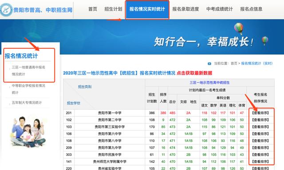Screen dimensions: 284x170
Task: Open the 招生计划 navigation tab
Action: pos(114,9)
